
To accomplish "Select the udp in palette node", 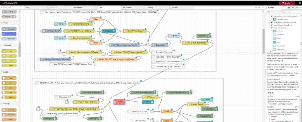I will coord(9,12).
